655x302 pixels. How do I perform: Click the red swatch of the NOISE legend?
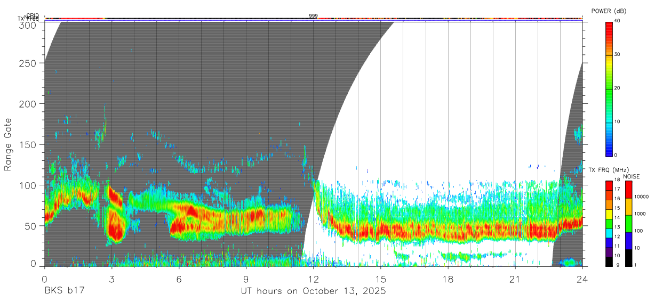tap(628, 190)
